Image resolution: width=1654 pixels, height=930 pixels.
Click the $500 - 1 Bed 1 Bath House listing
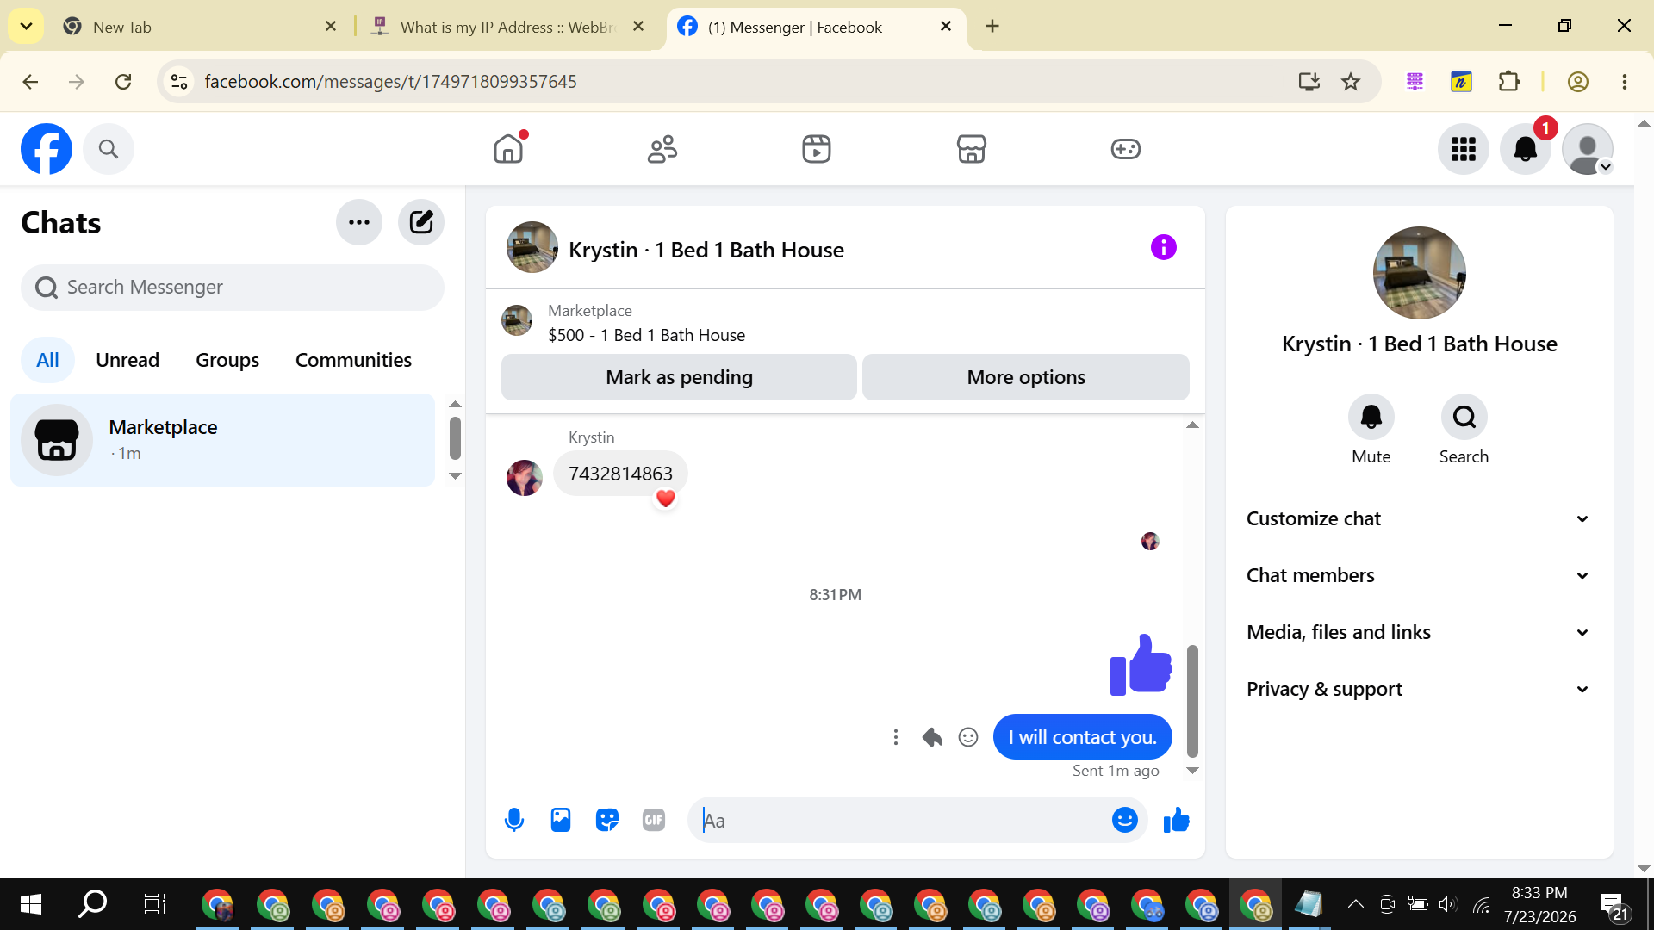646,335
